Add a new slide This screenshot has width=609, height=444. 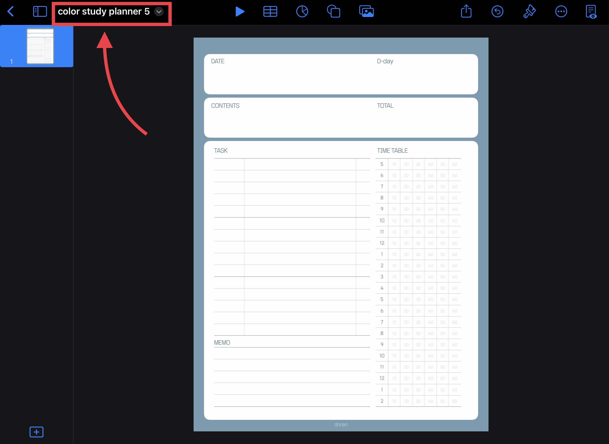pos(36,432)
